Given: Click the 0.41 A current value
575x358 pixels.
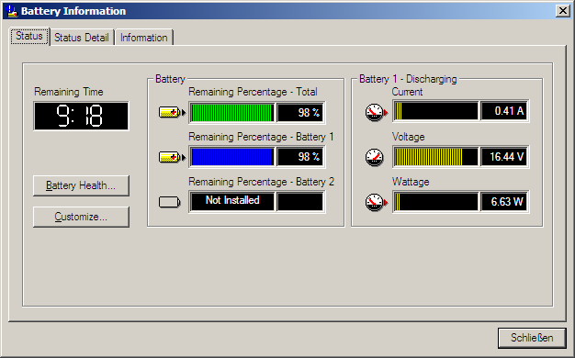Looking at the screenshot, I should coord(504,111).
